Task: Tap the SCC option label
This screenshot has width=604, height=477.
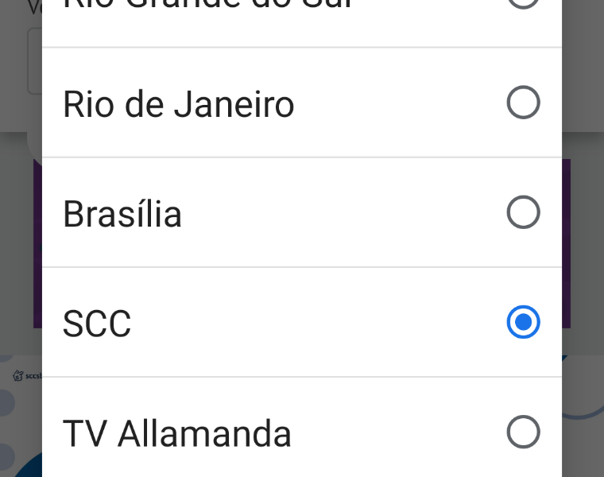Action: [97, 324]
